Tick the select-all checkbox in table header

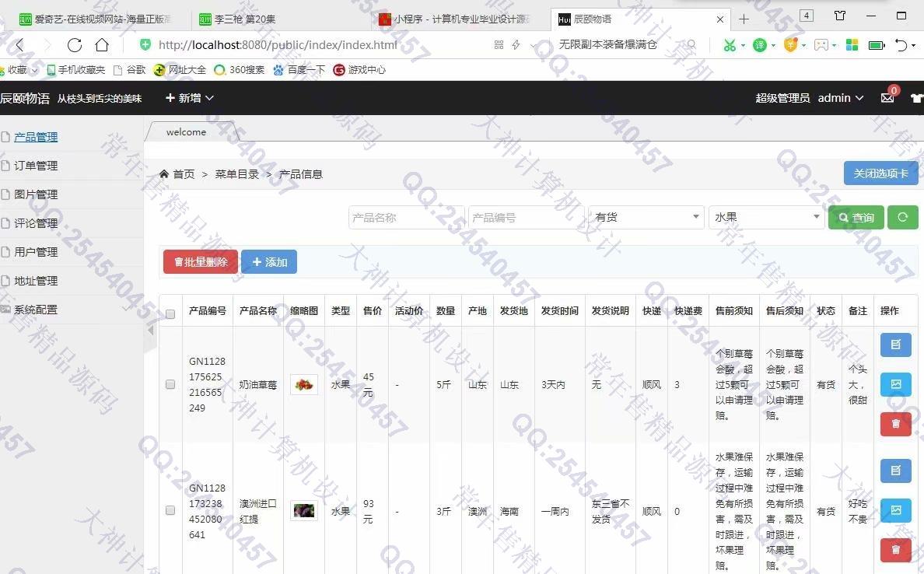pyautogui.click(x=170, y=314)
